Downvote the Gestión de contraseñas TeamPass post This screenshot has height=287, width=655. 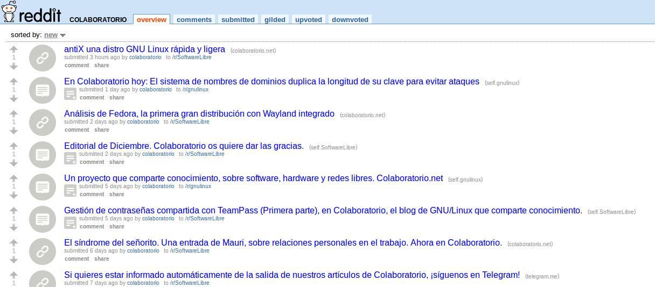tap(14, 227)
